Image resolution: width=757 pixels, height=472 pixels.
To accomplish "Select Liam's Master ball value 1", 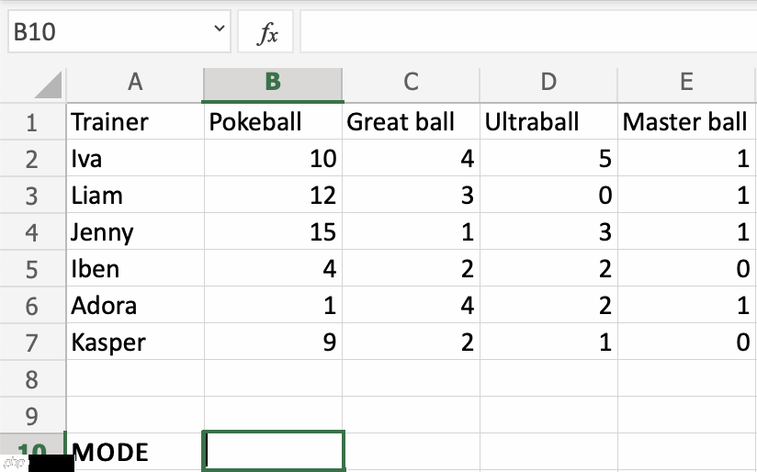I will (686, 195).
